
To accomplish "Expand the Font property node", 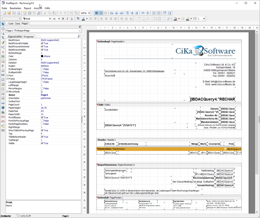I will click(x=7, y=76).
